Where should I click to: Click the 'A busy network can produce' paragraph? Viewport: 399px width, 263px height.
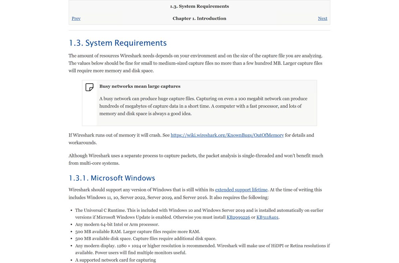pyautogui.click(x=203, y=106)
